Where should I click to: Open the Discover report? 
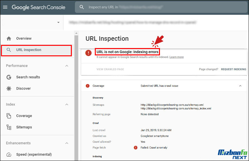click(x=24, y=88)
